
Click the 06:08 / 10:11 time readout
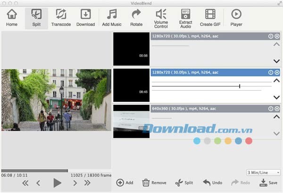click(14, 176)
